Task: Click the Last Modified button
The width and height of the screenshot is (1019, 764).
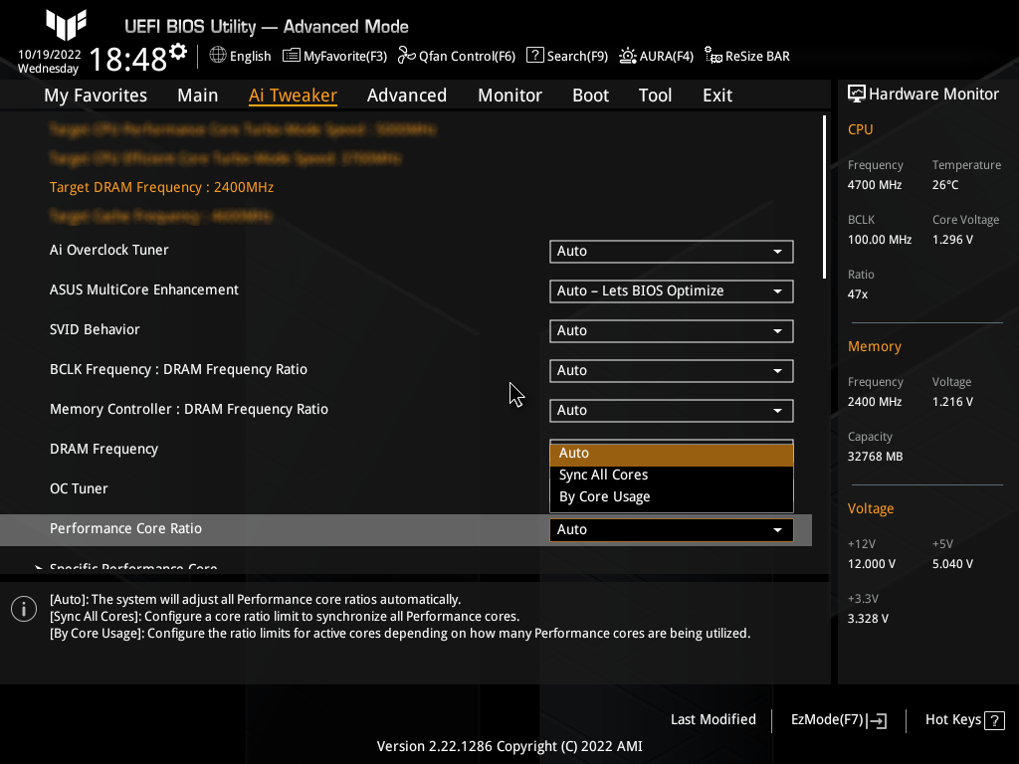Action: [x=713, y=719]
